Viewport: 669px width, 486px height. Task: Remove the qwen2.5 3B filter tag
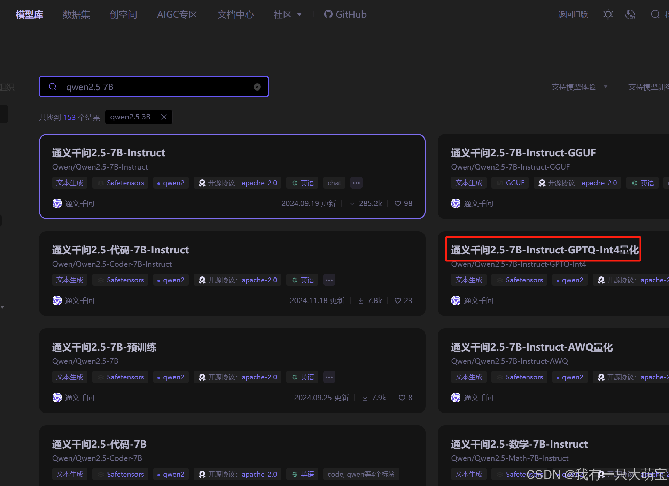pos(164,117)
